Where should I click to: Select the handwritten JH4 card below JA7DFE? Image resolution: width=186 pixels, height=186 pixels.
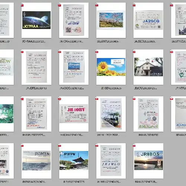pos(36,114)
